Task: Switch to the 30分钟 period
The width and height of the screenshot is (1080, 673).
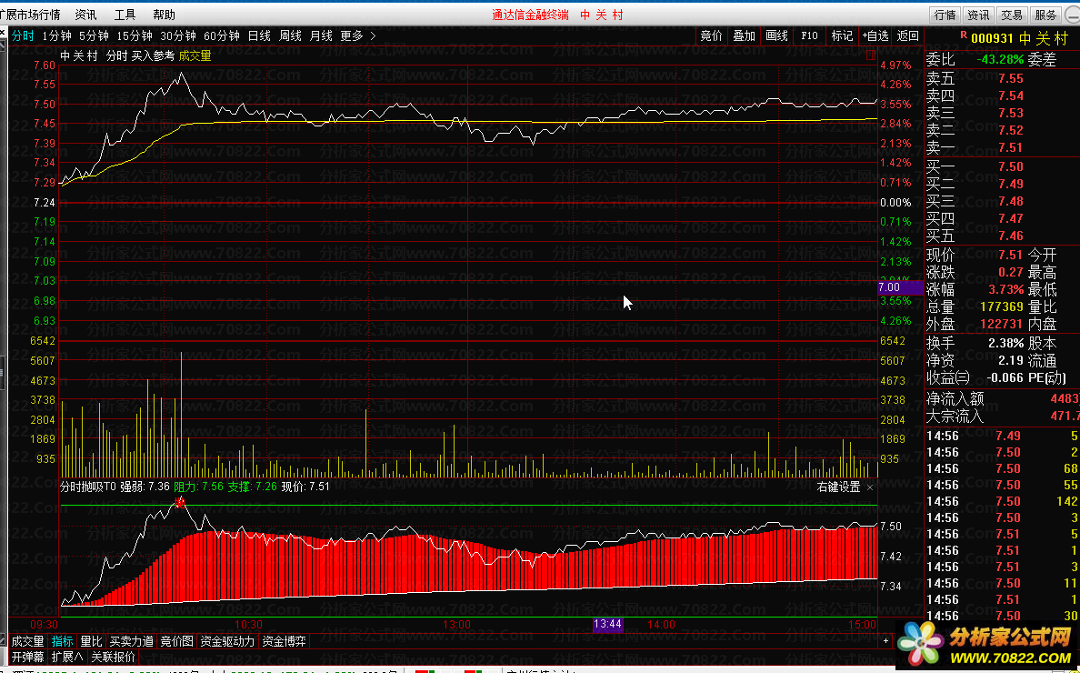Action: point(178,35)
